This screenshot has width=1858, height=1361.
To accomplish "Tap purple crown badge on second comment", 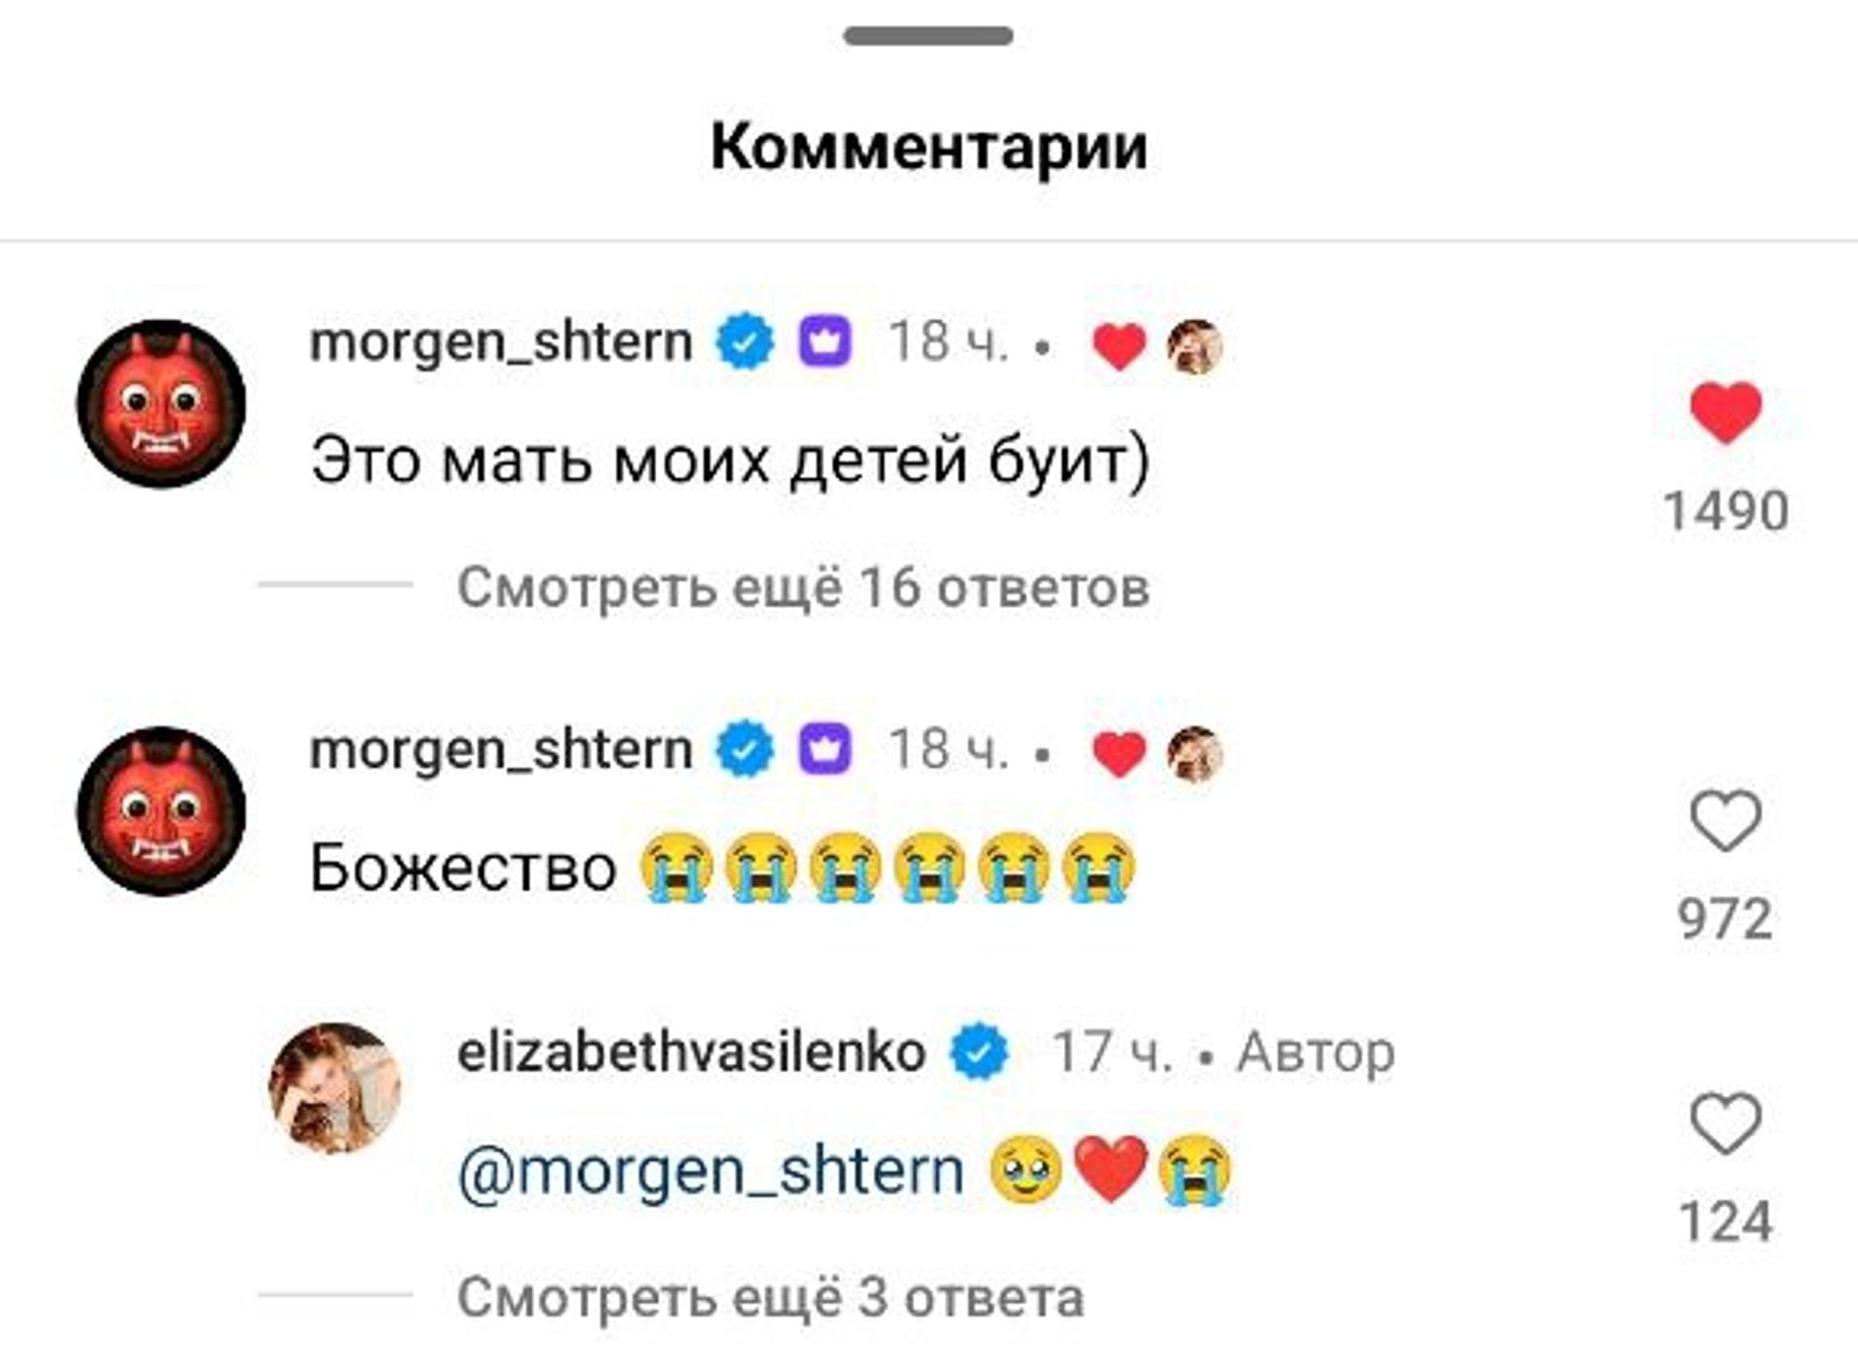I will pyautogui.click(x=825, y=750).
